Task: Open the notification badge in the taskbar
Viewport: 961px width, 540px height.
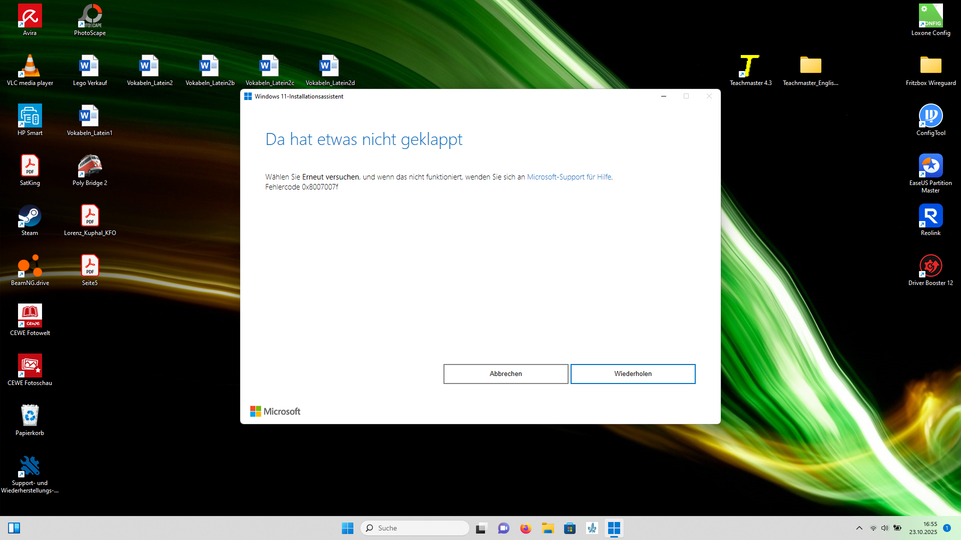Action: [x=947, y=528]
